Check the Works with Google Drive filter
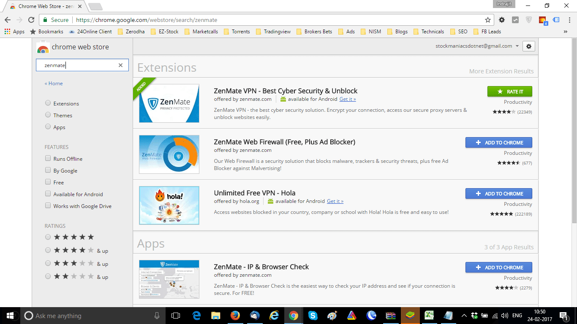 click(x=48, y=205)
